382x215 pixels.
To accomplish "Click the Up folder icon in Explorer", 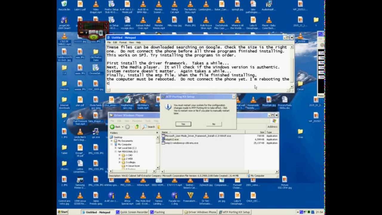I will tap(137, 127).
